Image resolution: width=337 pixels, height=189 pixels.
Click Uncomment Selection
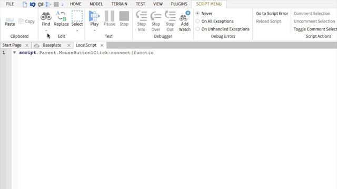coord(314,21)
